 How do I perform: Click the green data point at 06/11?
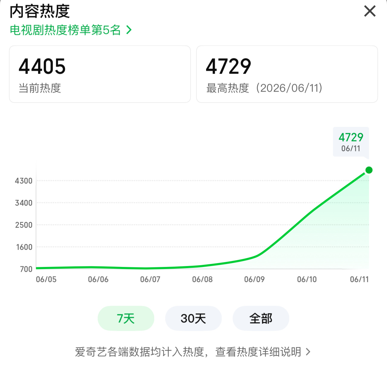369,170
